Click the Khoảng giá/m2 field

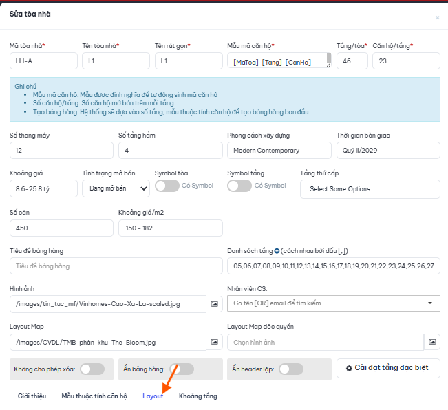coord(171,228)
